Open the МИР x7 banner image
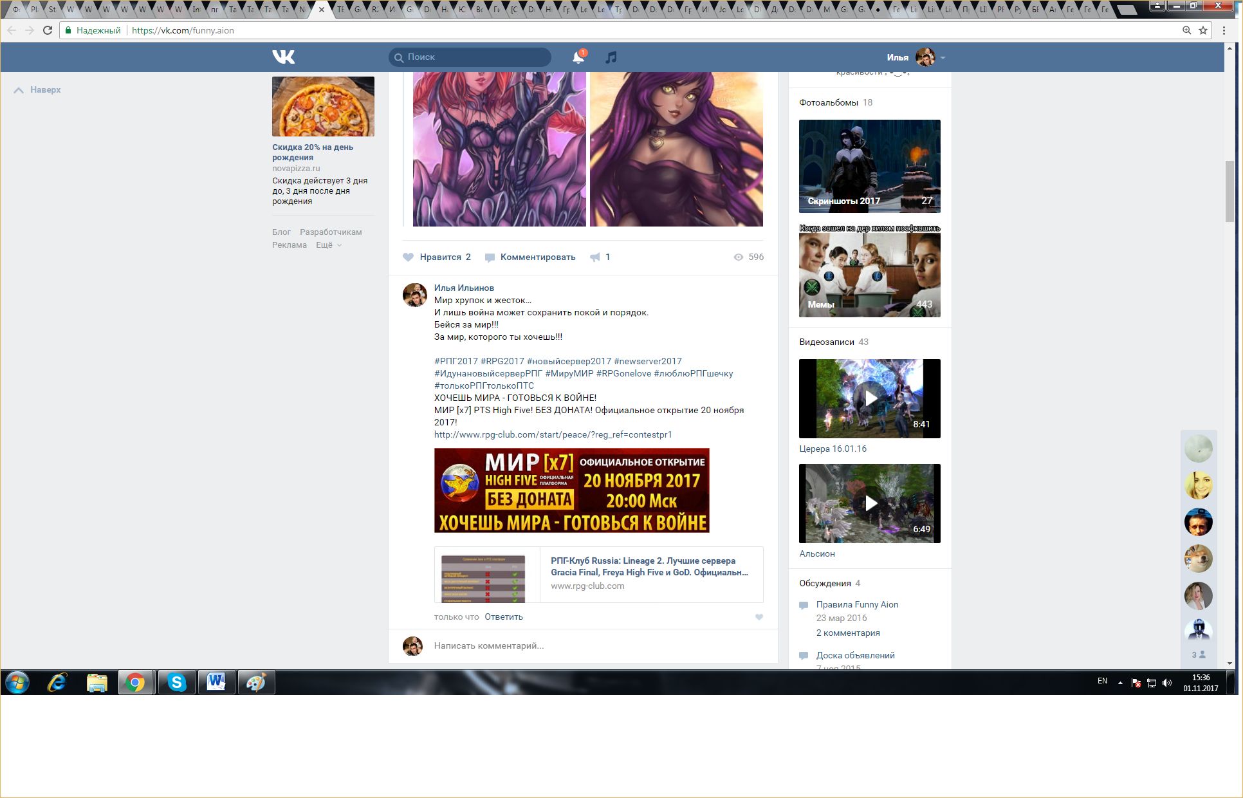This screenshot has width=1243, height=798. [x=571, y=490]
